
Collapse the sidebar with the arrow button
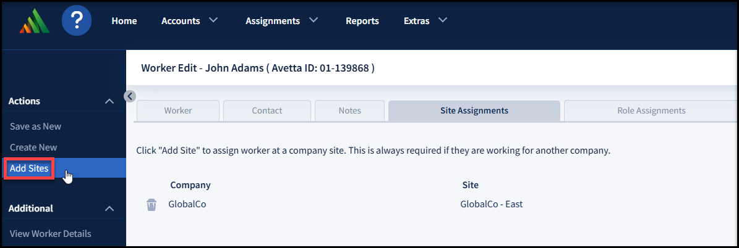[x=129, y=96]
